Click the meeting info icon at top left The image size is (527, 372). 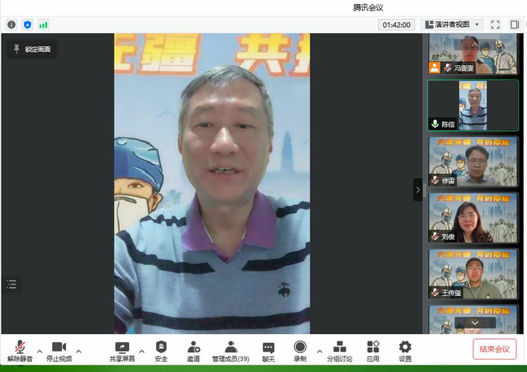point(12,25)
